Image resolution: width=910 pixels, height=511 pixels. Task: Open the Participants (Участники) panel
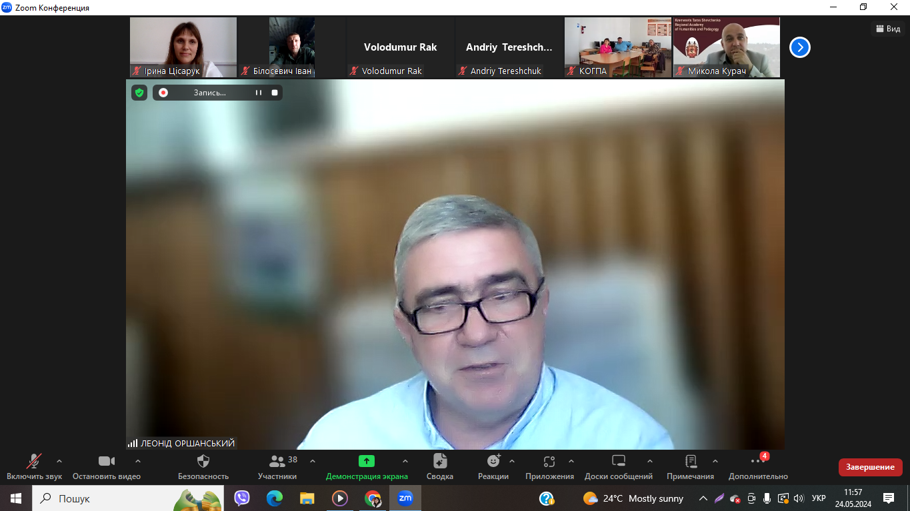tap(277, 461)
